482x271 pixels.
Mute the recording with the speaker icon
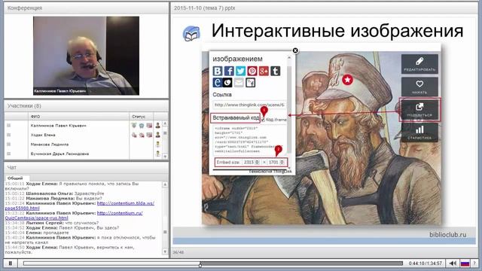point(453,263)
